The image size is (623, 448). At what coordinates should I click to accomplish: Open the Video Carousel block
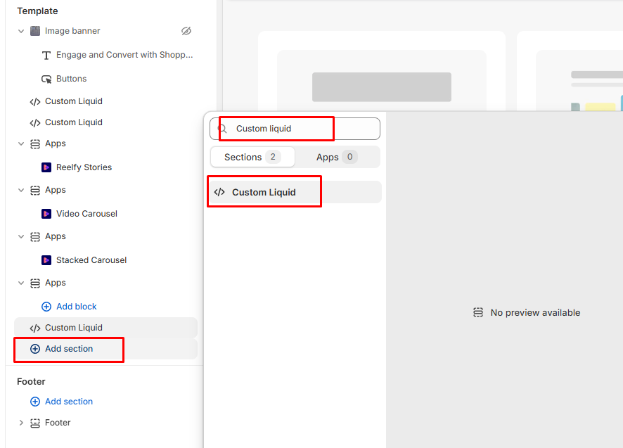[86, 214]
